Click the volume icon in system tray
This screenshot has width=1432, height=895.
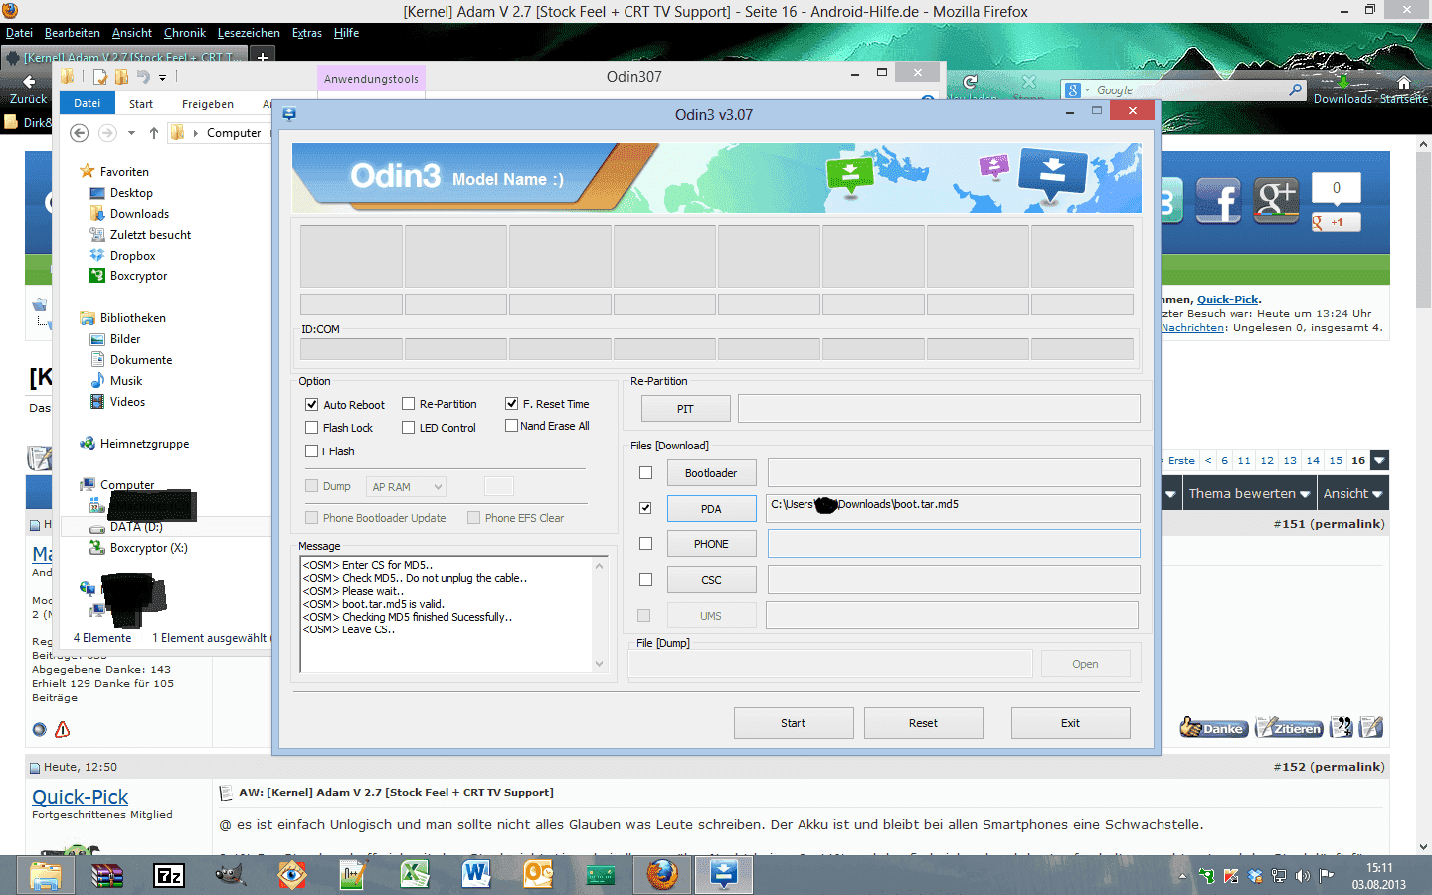1303,876
